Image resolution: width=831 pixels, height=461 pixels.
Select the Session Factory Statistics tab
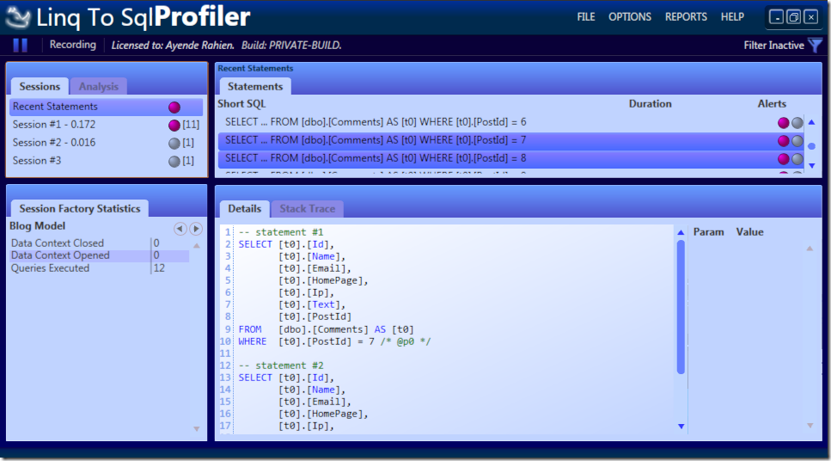coord(80,208)
